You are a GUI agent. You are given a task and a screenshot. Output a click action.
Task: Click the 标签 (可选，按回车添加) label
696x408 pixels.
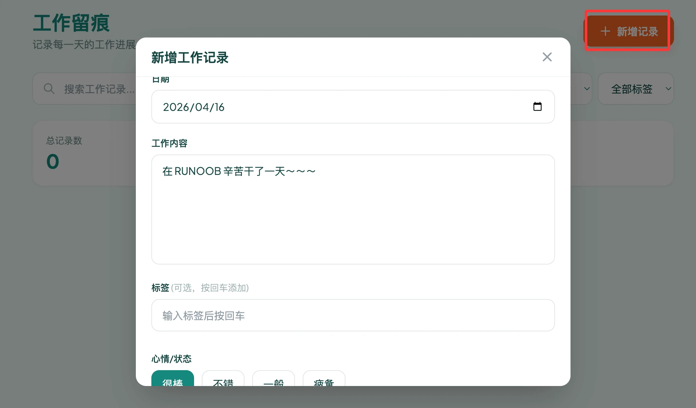tap(200, 288)
